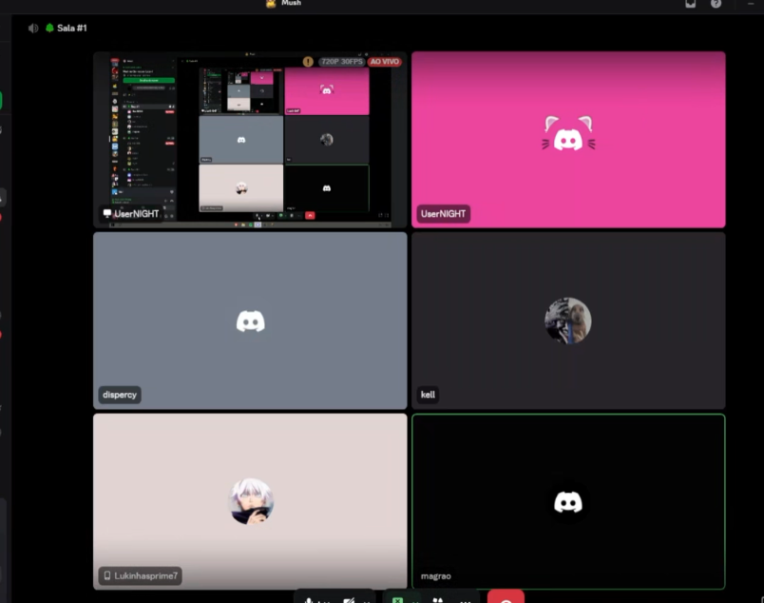
Task: Click the Sala #1 channel name
Action: (71, 29)
